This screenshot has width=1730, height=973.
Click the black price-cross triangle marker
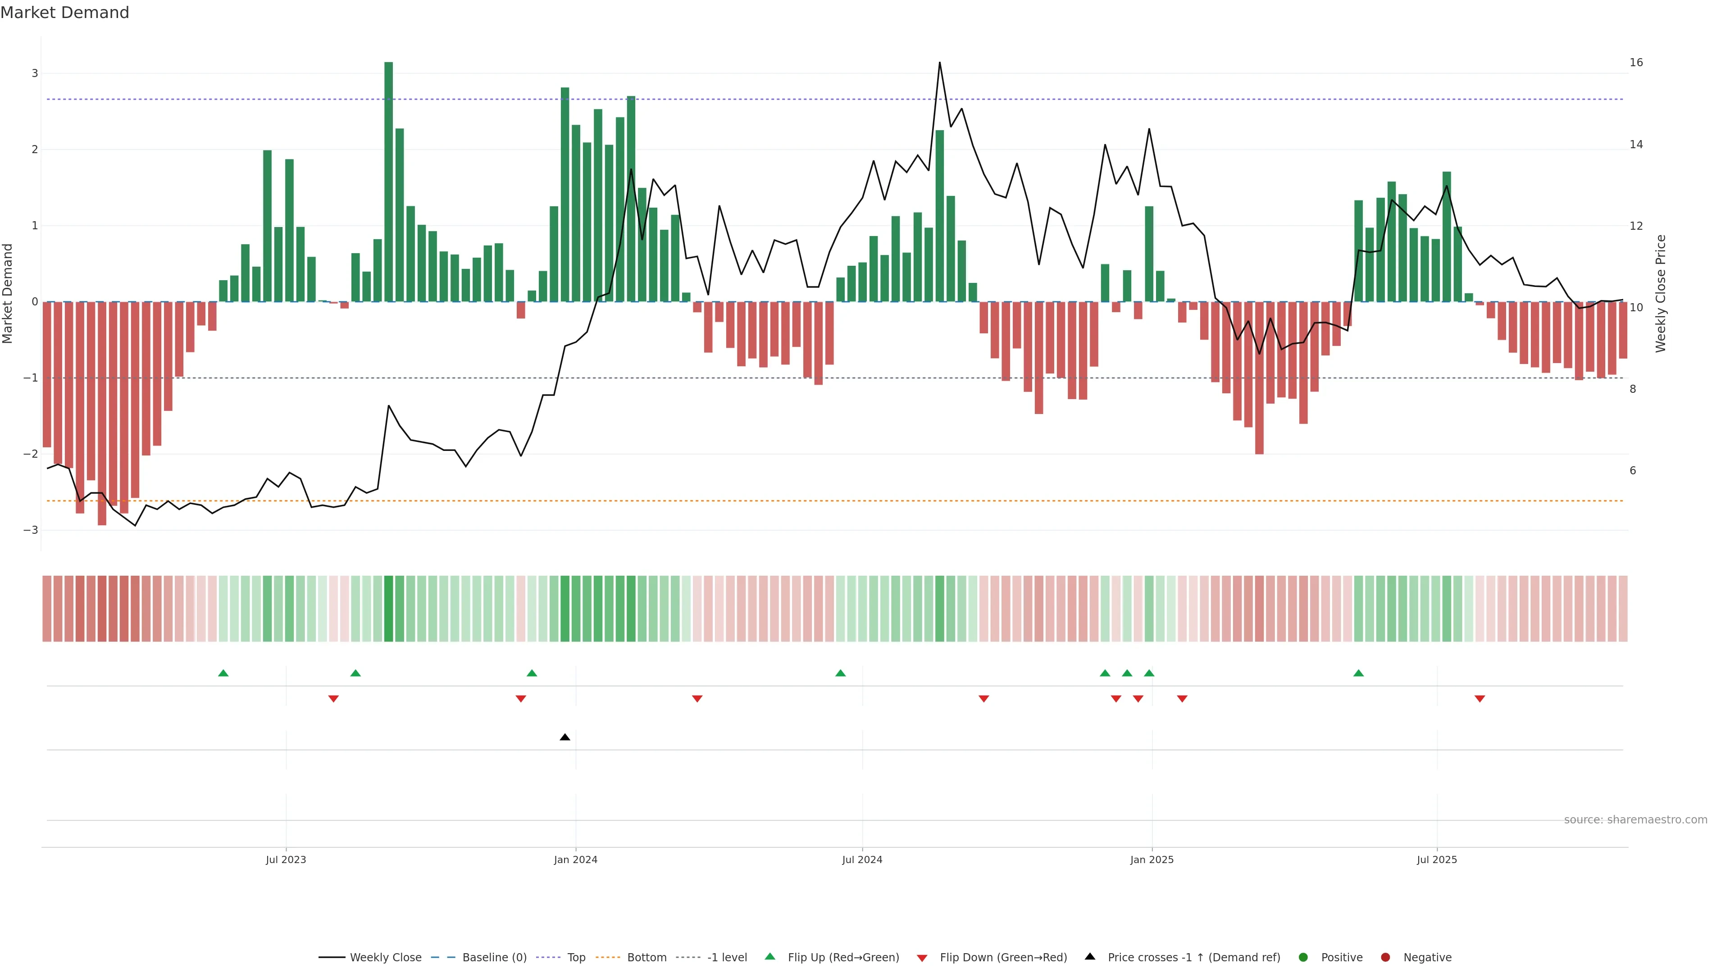pyautogui.click(x=565, y=737)
